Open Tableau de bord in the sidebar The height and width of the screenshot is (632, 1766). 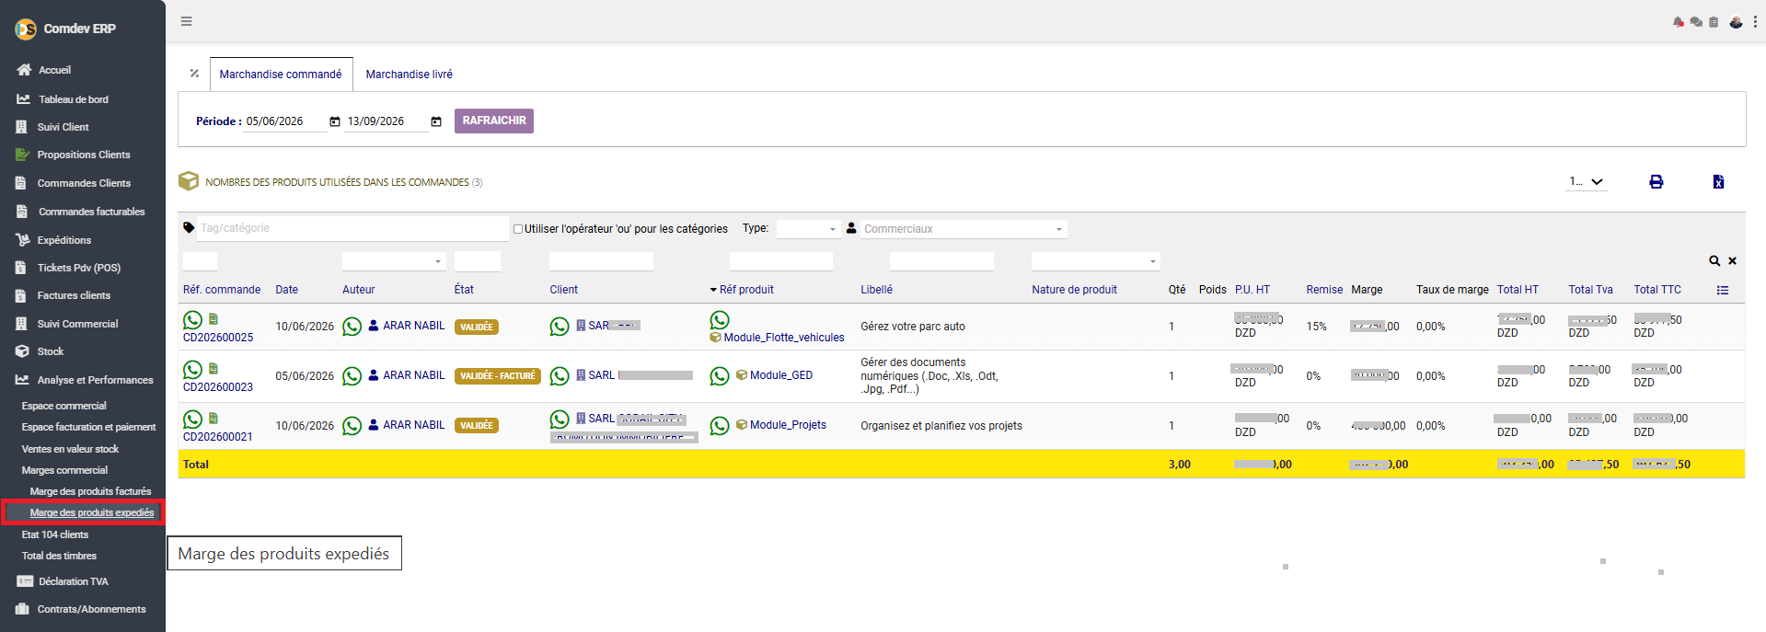click(x=74, y=99)
